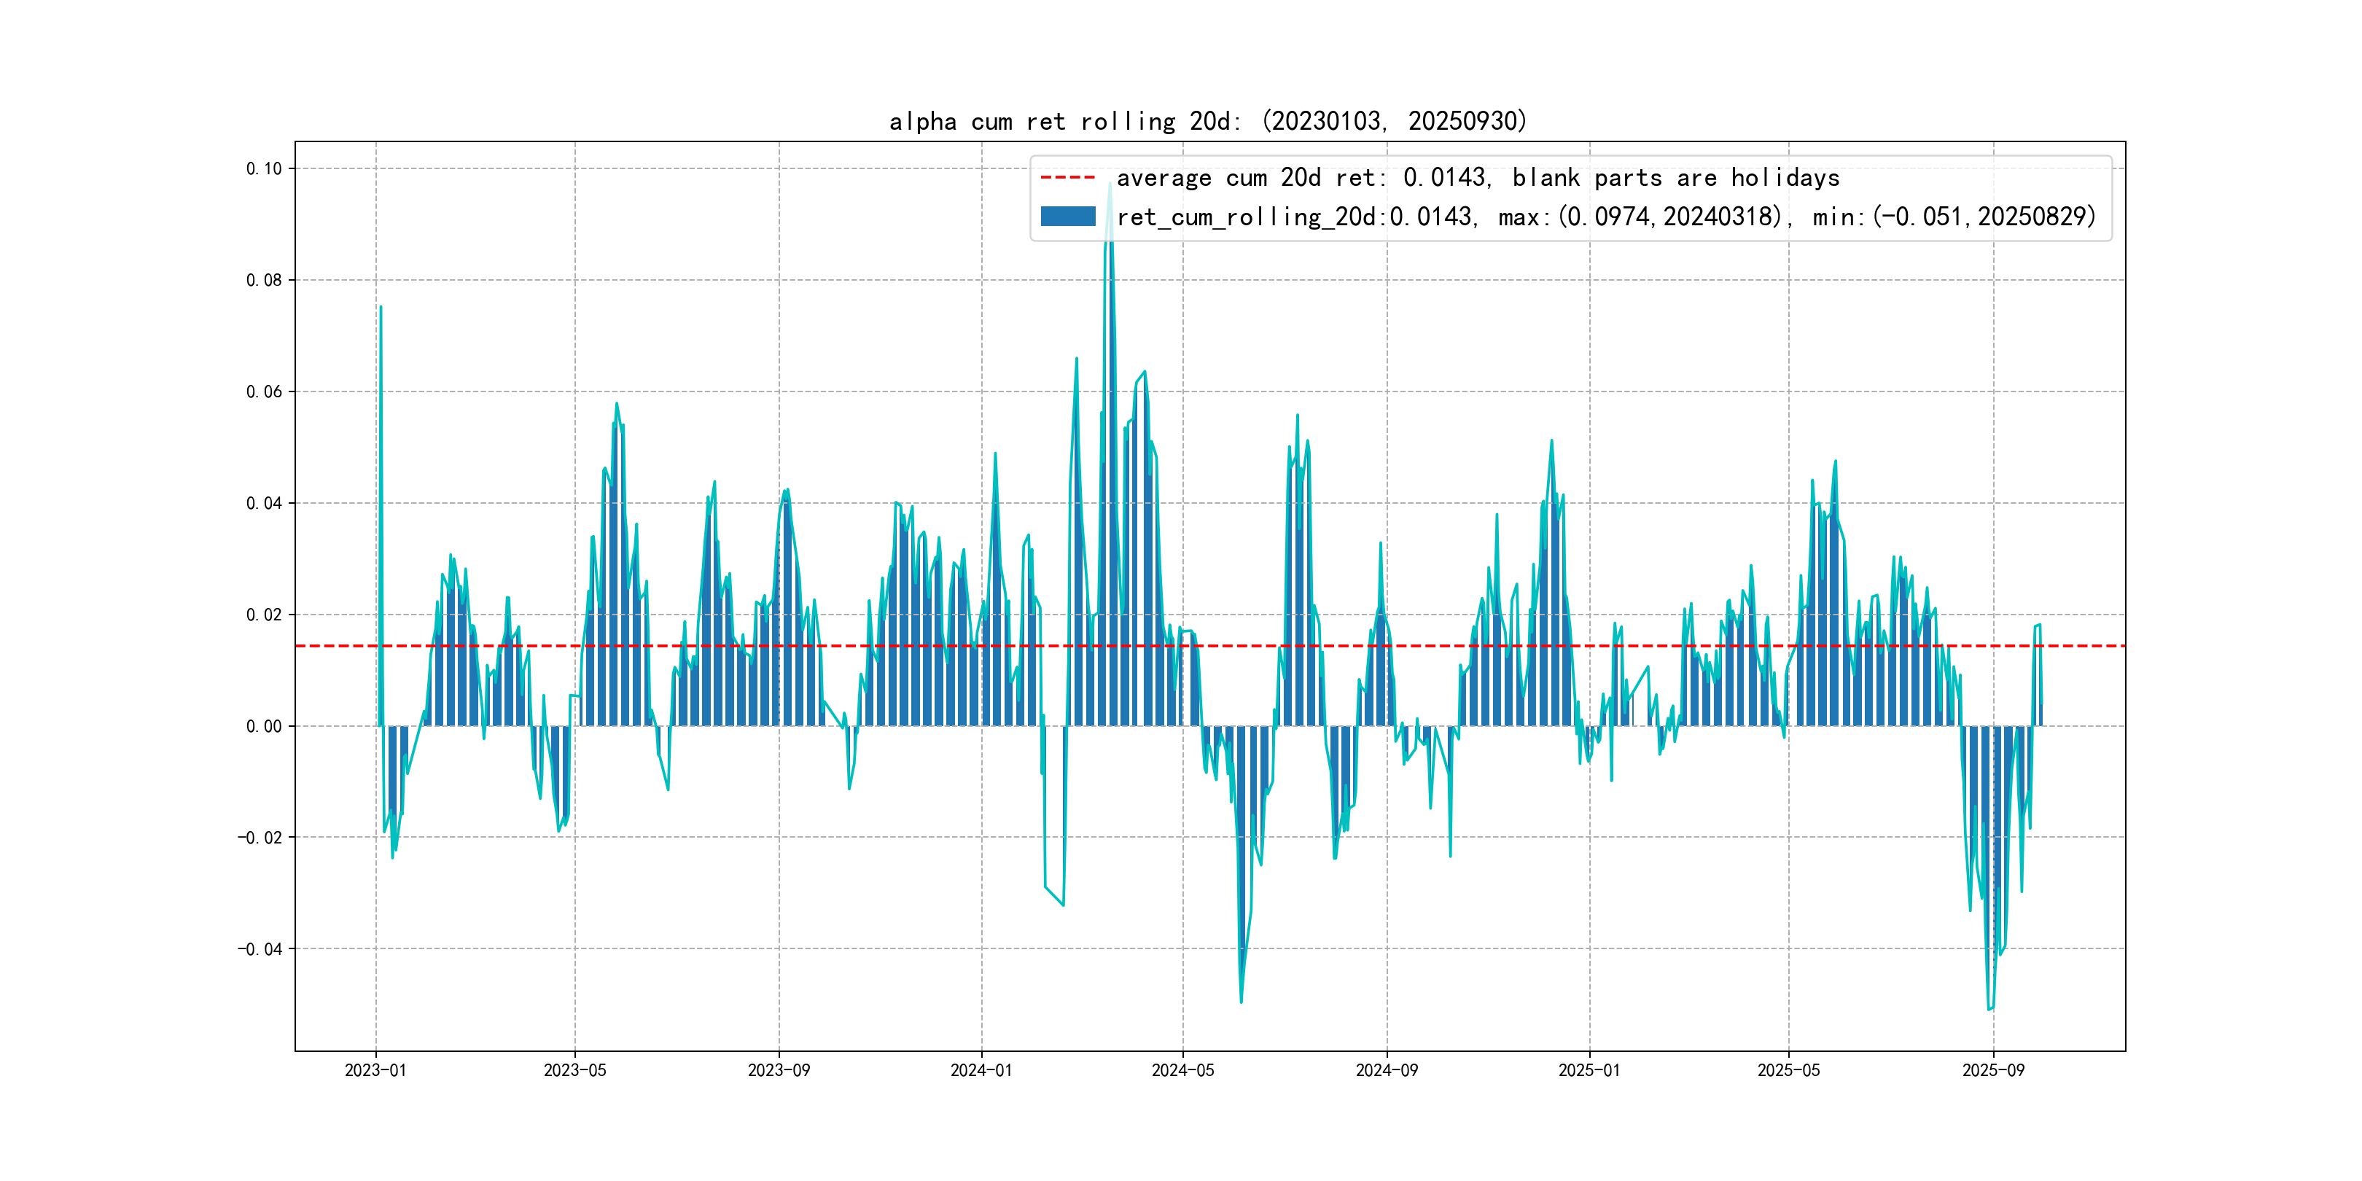The height and width of the screenshot is (1181, 2362).
Task: Click the 2023-05 x-axis tick label
Action: pyautogui.click(x=575, y=1070)
